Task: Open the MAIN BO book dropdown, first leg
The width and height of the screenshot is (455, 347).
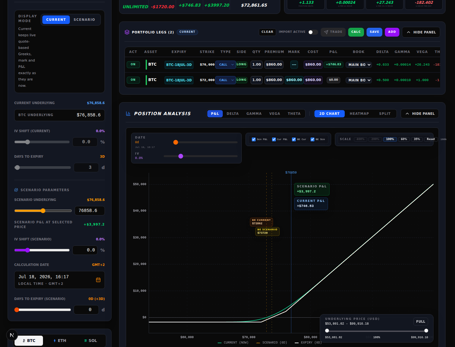Action: [359, 65]
